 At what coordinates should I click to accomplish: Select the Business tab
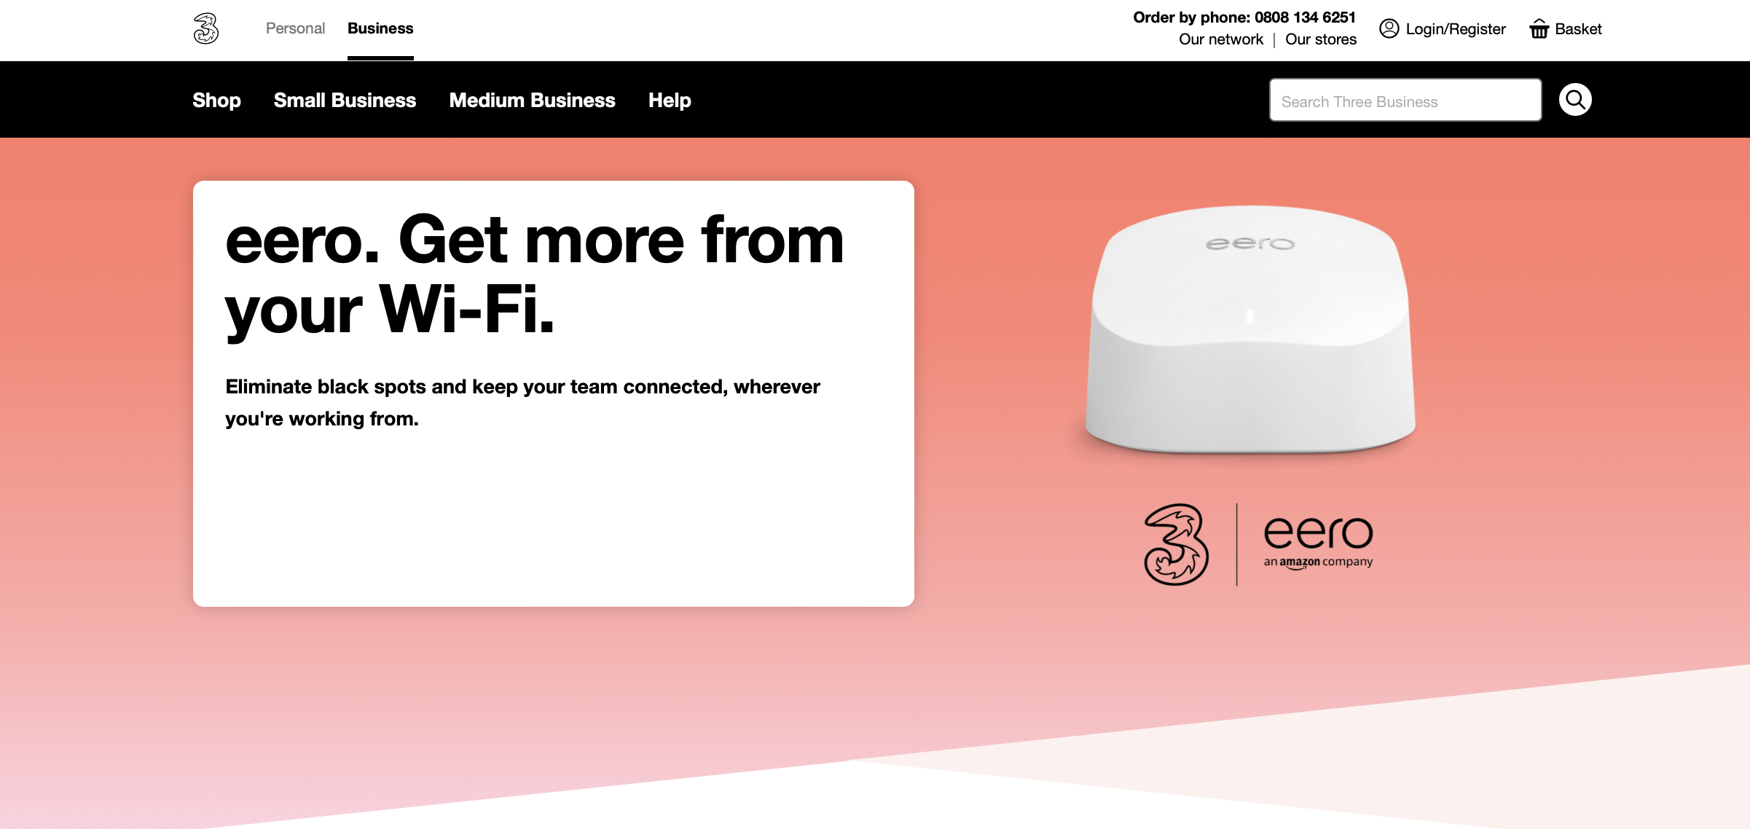point(380,28)
